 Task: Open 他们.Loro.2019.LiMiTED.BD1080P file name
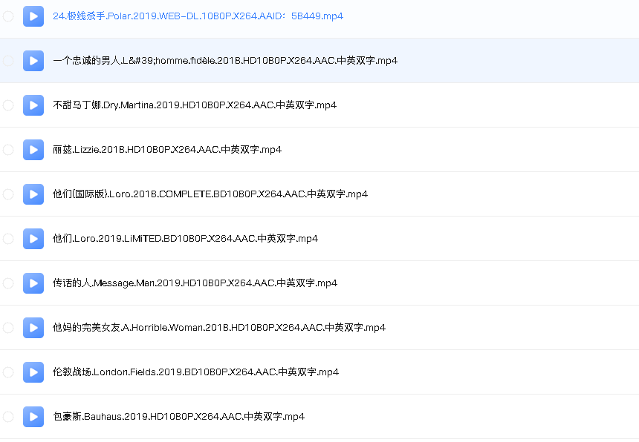(x=186, y=239)
